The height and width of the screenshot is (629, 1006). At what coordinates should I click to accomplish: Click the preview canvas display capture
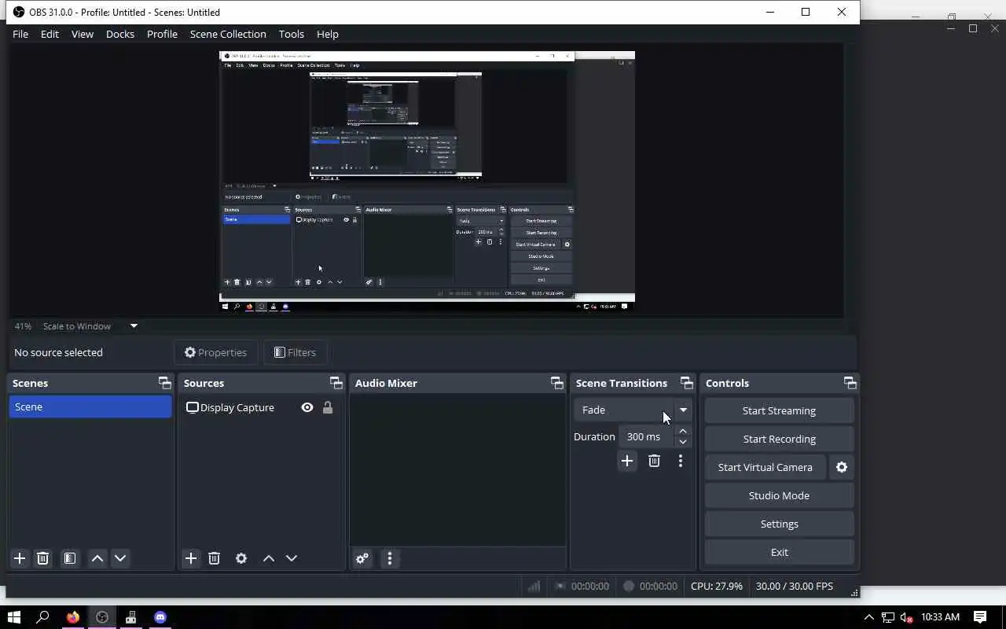tap(427, 181)
